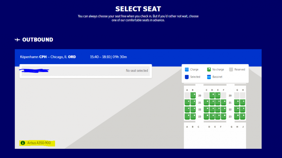Choose seat 23A

(x=187, y=116)
